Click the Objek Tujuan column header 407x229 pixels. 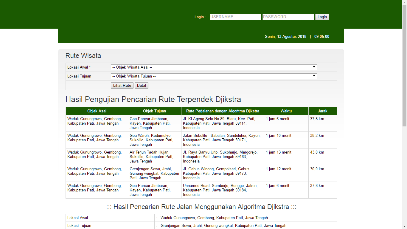(x=154, y=111)
